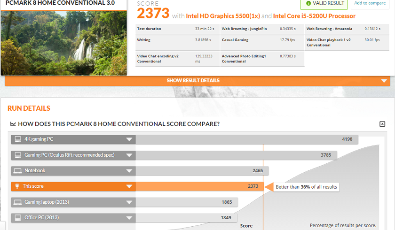The height and width of the screenshot is (230, 395).
Task: Click the waterfall benchmark thumbnail image
Action: pos(64,43)
